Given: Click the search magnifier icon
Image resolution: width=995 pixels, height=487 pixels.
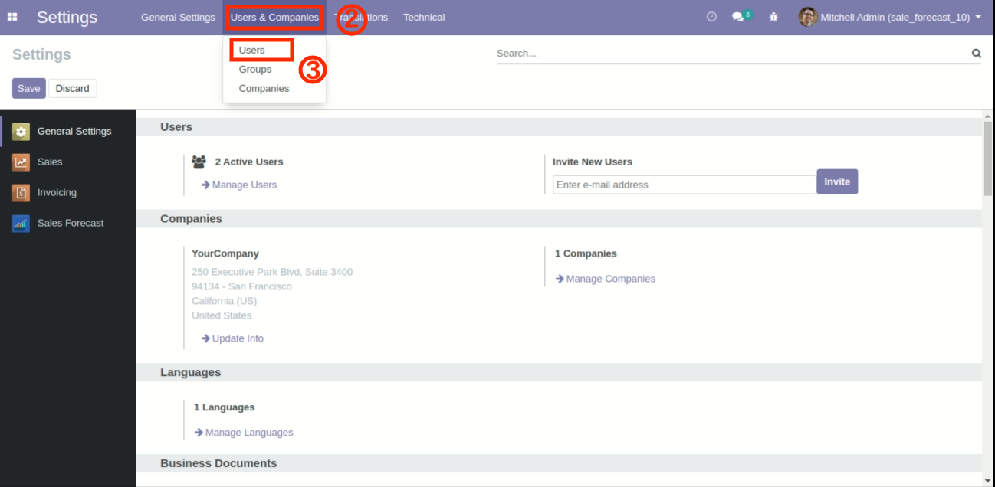Looking at the screenshot, I should click(x=976, y=54).
